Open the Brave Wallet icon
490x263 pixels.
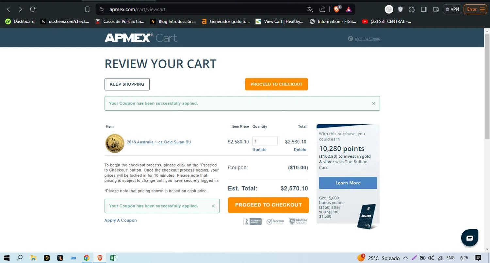[x=436, y=9]
